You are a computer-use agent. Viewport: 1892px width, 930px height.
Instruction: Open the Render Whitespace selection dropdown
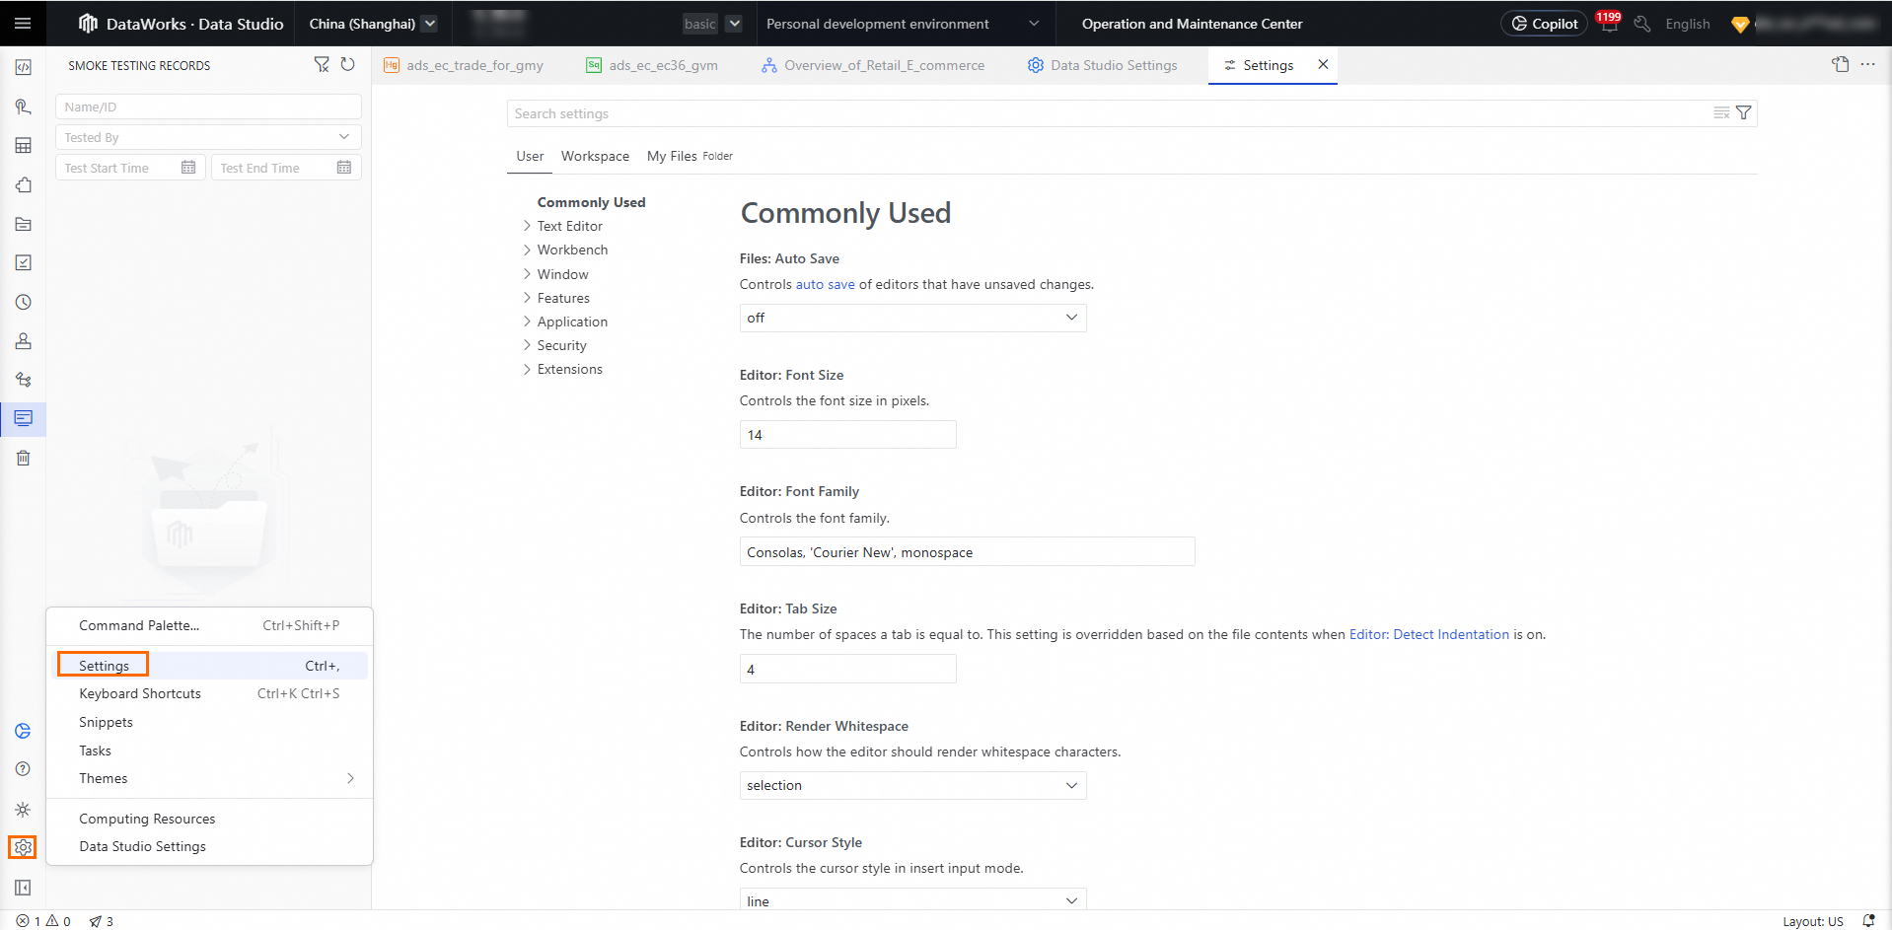pyautogui.click(x=912, y=786)
